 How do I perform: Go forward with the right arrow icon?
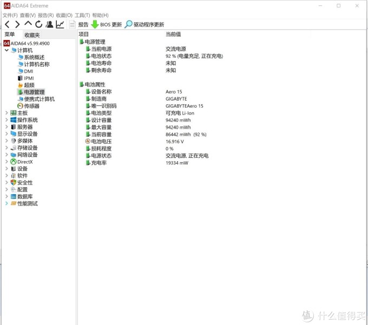pyautogui.click(x=17, y=24)
